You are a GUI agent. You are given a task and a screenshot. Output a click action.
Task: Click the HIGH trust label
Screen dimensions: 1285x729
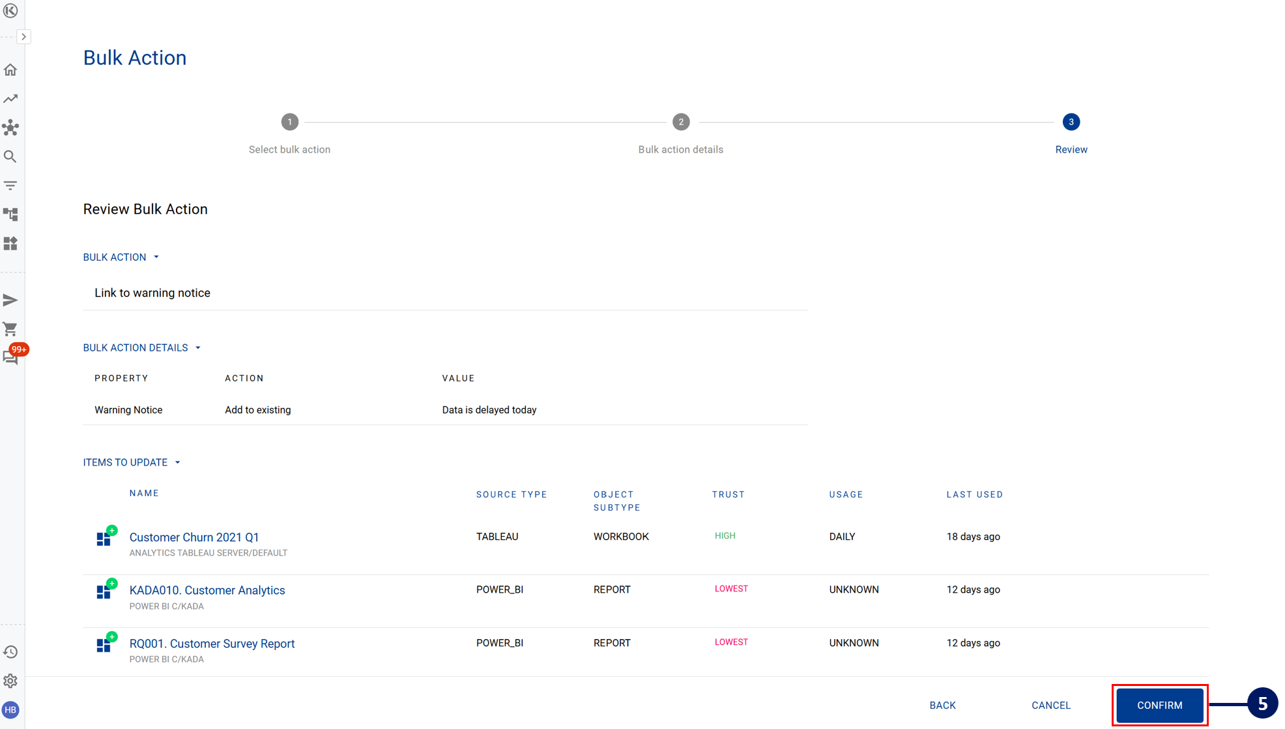tap(725, 536)
